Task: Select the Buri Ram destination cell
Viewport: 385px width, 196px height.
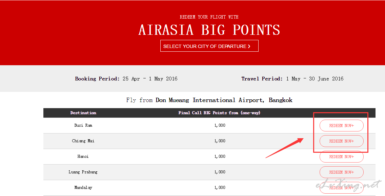Action: pyautogui.click(x=83, y=125)
